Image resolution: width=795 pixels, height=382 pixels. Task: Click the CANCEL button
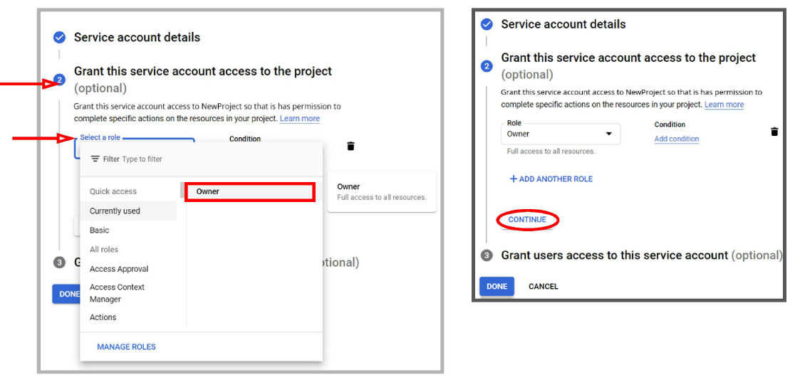tap(543, 286)
